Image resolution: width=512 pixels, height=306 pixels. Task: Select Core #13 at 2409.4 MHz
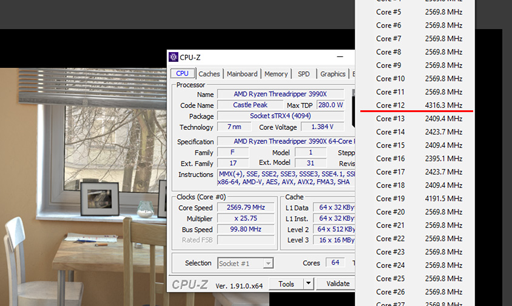click(415, 119)
